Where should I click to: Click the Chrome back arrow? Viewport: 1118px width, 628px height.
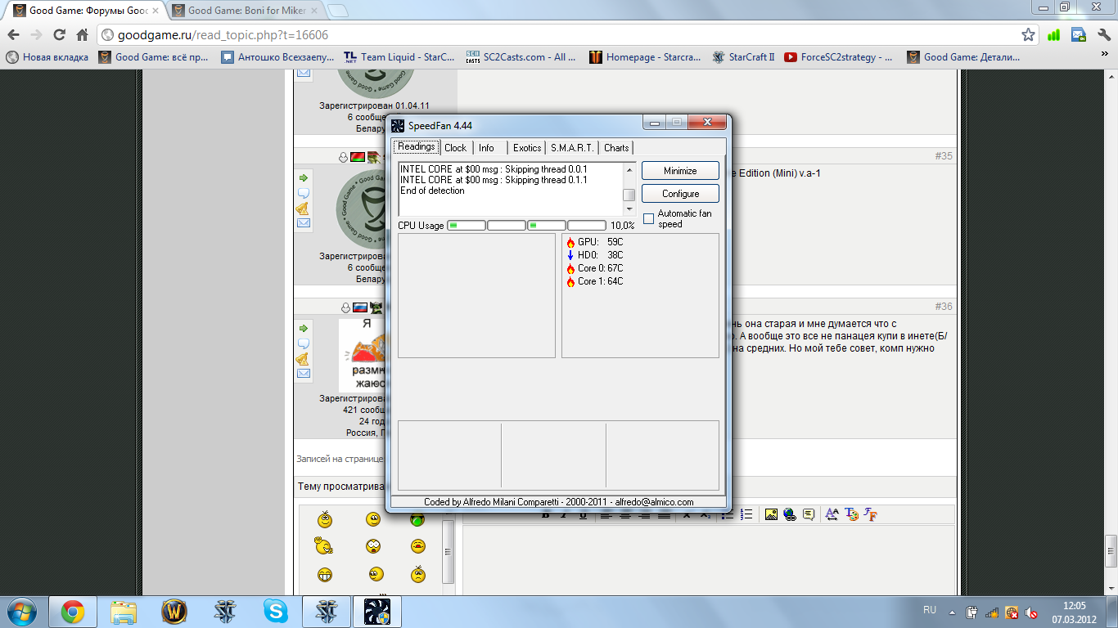pyautogui.click(x=13, y=35)
